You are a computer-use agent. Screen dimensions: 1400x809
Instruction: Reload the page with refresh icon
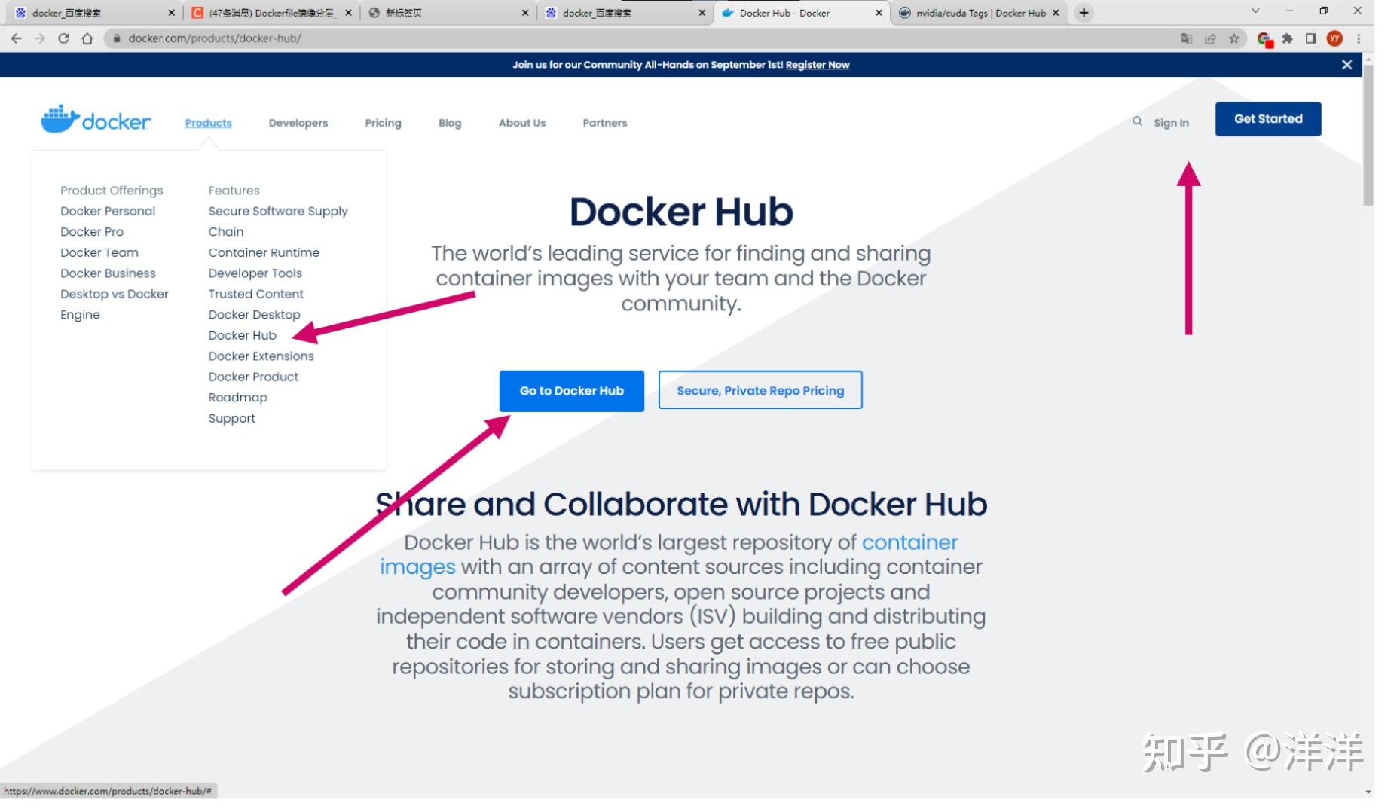click(x=63, y=38)
